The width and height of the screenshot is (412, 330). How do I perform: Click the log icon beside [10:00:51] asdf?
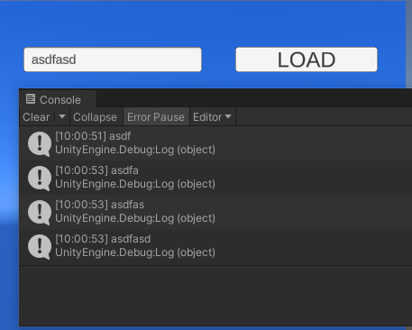click(40, 143)
